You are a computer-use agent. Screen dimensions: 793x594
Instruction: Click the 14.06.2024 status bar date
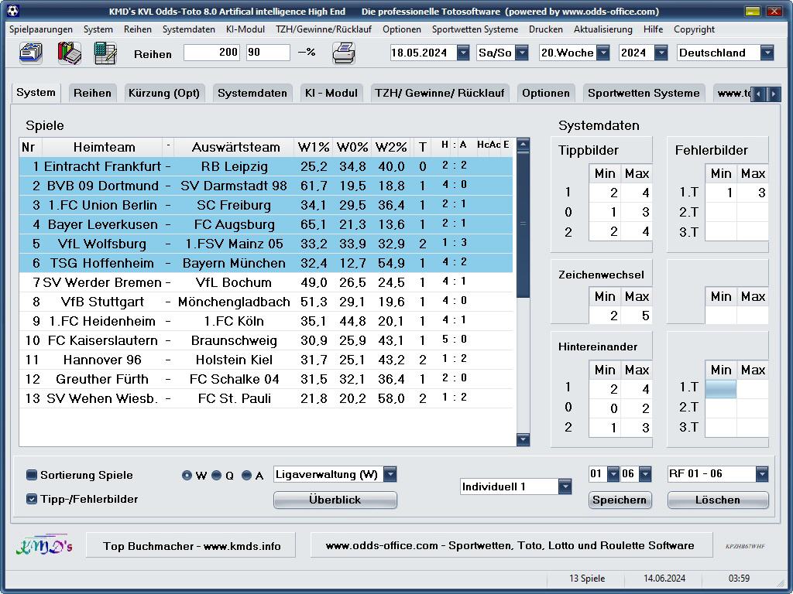tap(664, 579)
